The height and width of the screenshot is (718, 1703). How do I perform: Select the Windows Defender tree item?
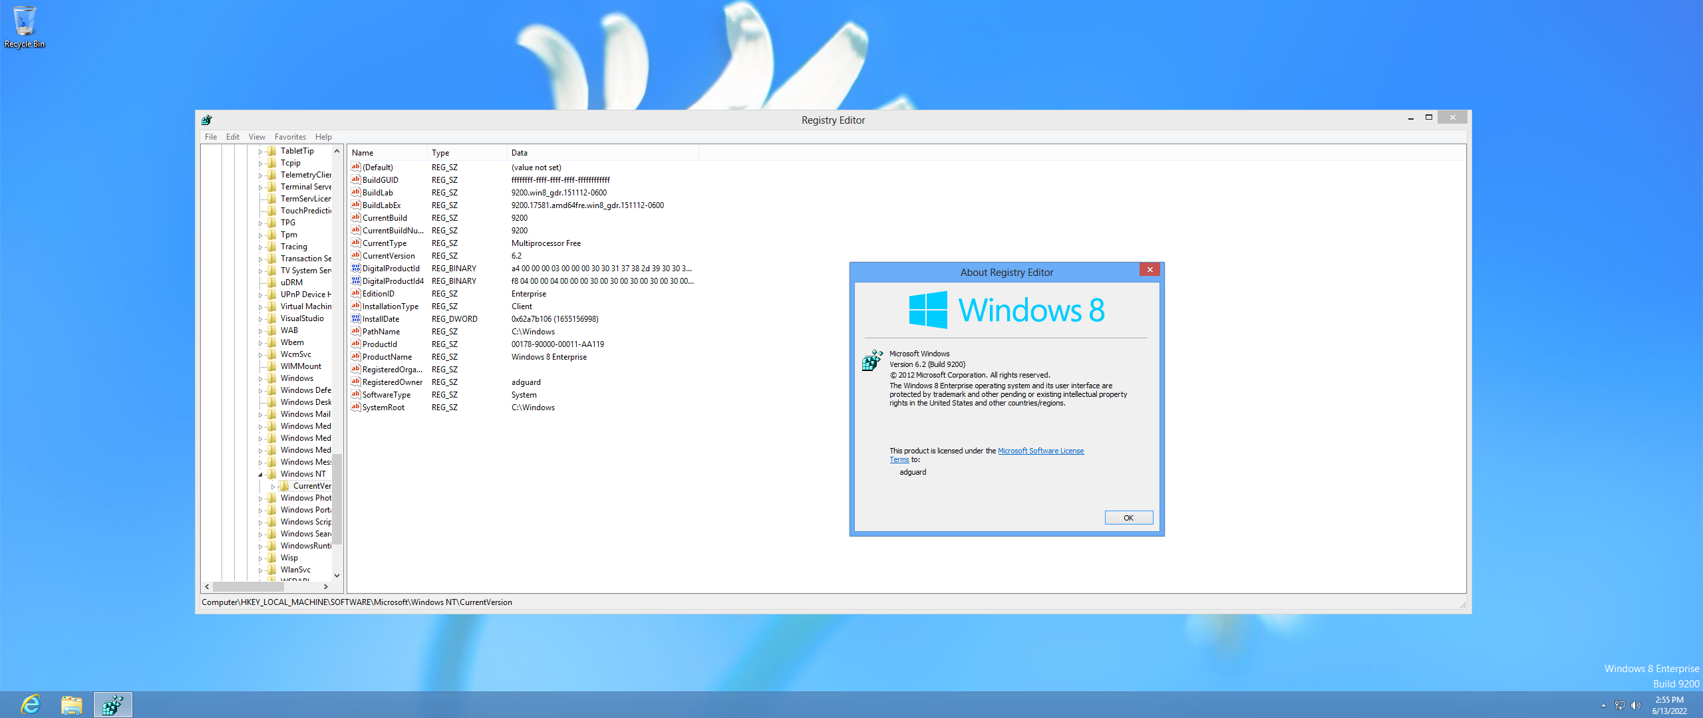(x=305, y=390)
